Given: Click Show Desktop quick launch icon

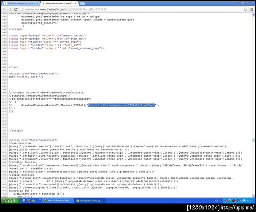Looking at the screenshot, I should point(24,201).
